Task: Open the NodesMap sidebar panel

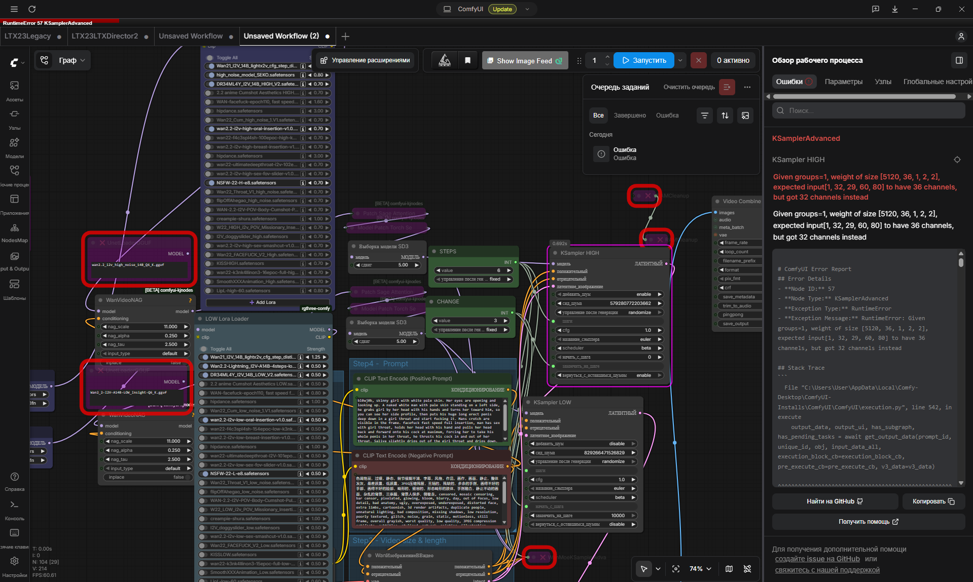Action: coord(15,232)
